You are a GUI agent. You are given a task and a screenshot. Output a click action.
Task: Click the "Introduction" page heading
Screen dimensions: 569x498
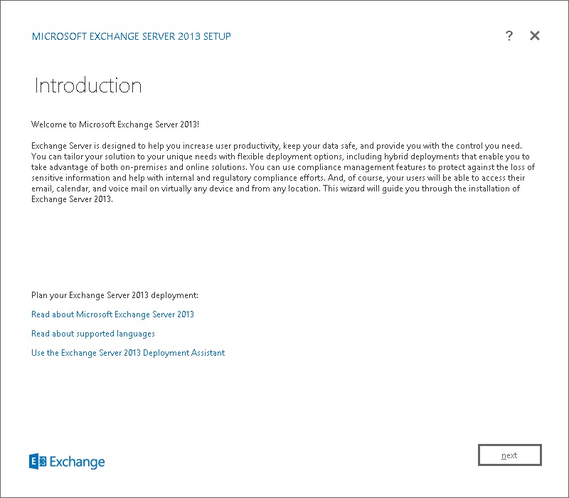(87, 85)
